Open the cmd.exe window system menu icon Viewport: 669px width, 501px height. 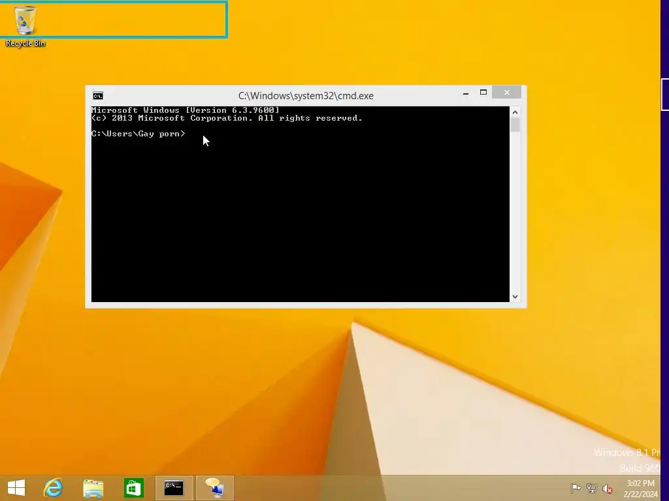[98, 96]
